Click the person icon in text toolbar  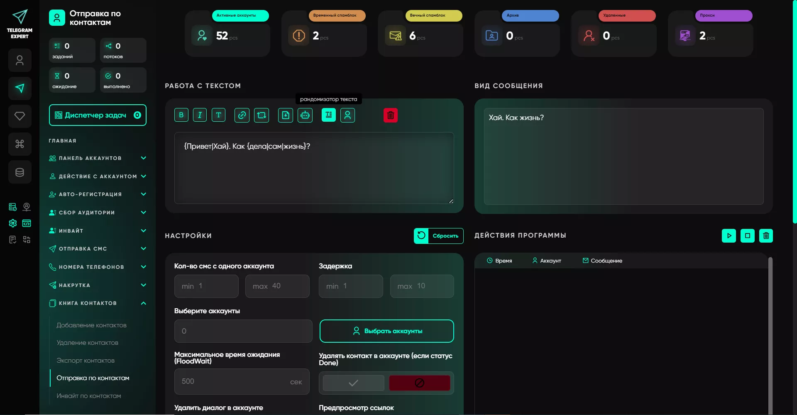[348, 115]
